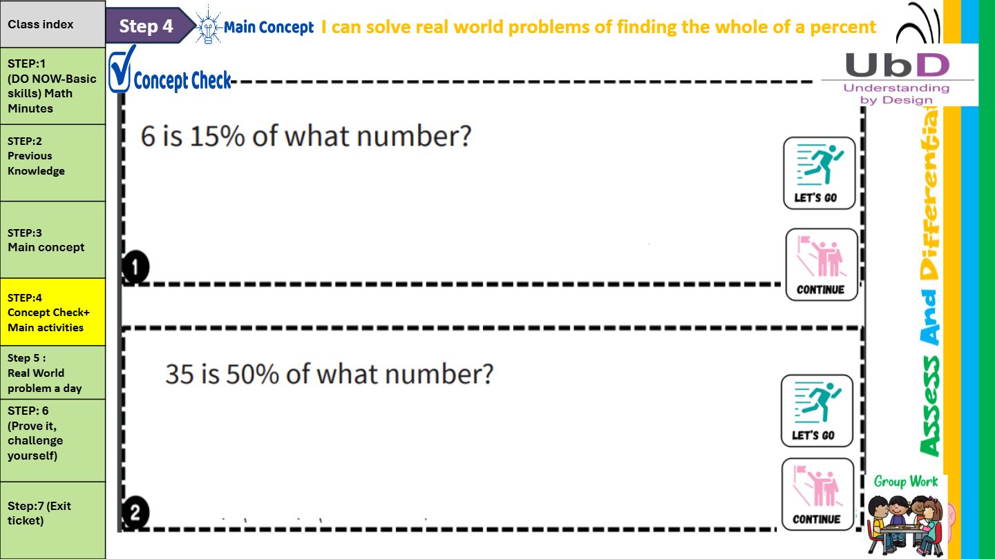Go to STEP:1 DO NOW Math Minutes
The width and height of the screenshot is (995, 559).
coord(53,86)
